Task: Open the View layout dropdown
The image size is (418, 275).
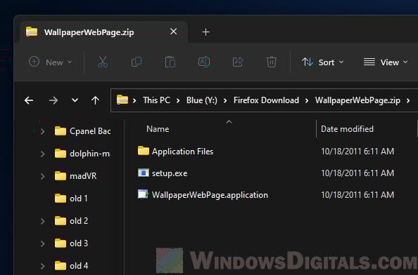Action: pyautogui.click(x=386, y=62)
